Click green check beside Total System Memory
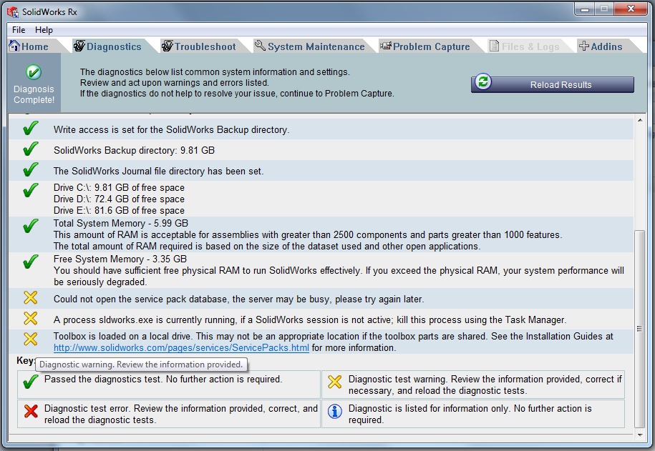The image size is (655, 451). coord(31,226)
